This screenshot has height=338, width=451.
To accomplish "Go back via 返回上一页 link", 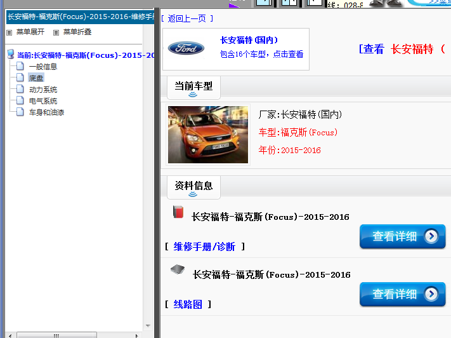I will pyautogui.click(x=187, y=18).
